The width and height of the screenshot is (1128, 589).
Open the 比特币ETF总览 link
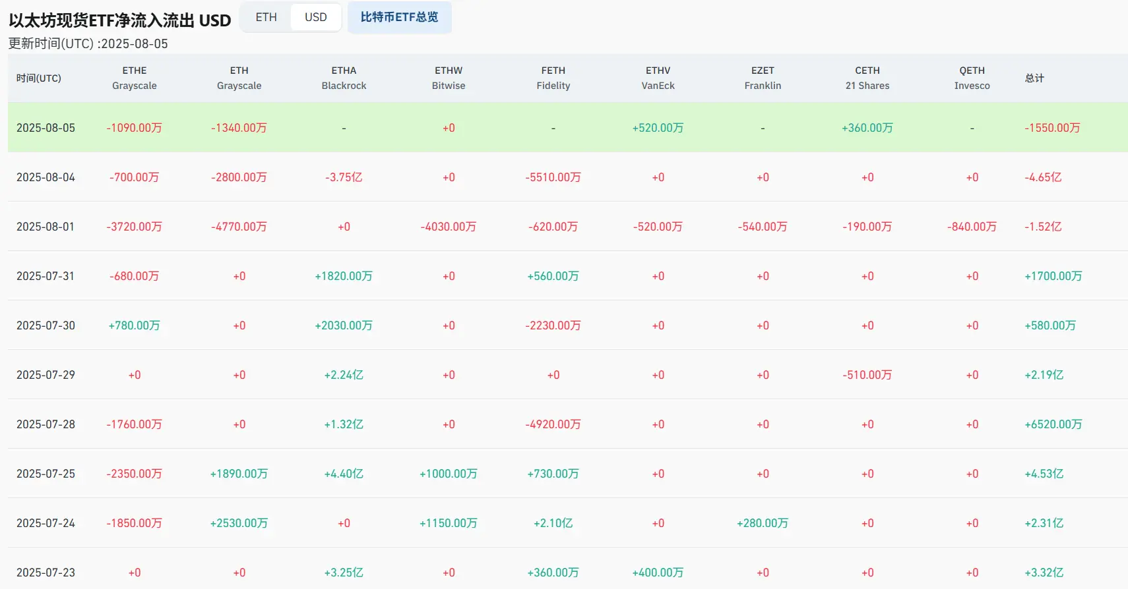400,17
